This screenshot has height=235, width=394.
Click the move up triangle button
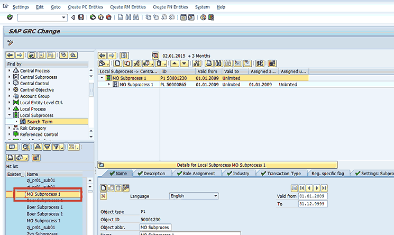point(175,64)
